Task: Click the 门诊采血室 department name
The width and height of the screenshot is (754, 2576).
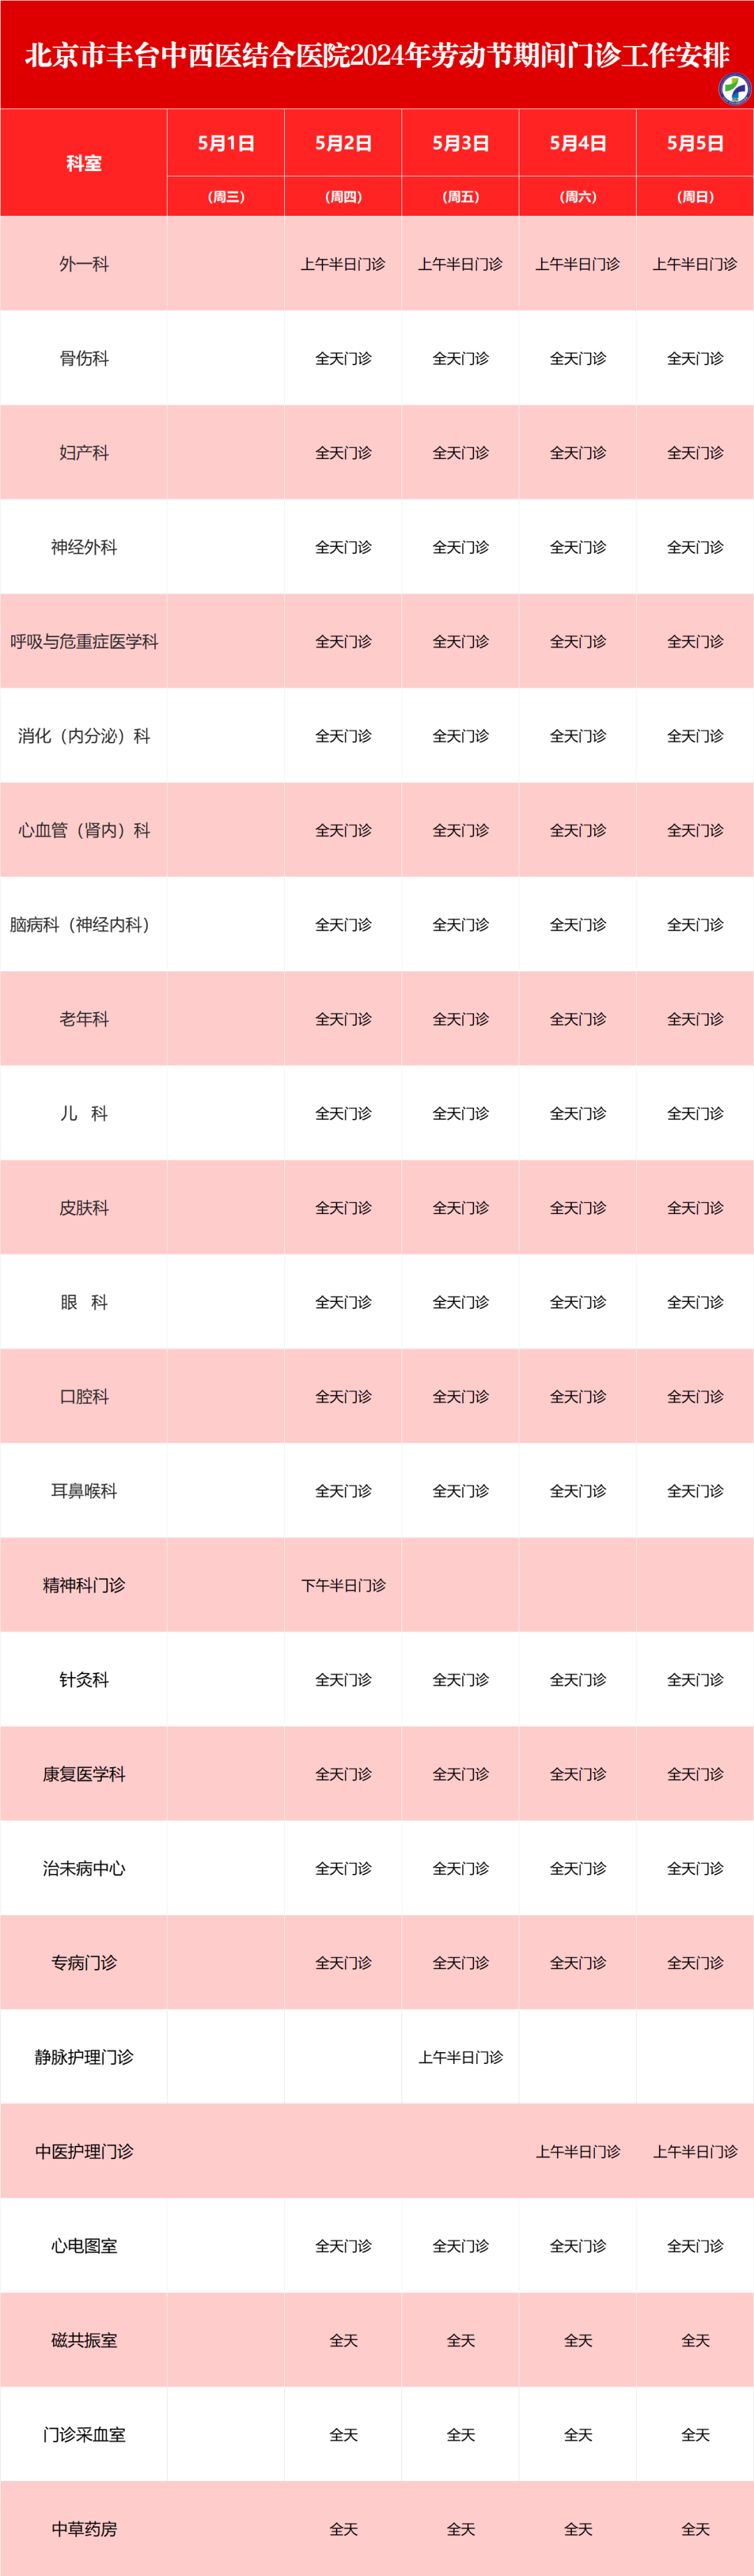Action: pyautogui.click(x=84, y=2435)
